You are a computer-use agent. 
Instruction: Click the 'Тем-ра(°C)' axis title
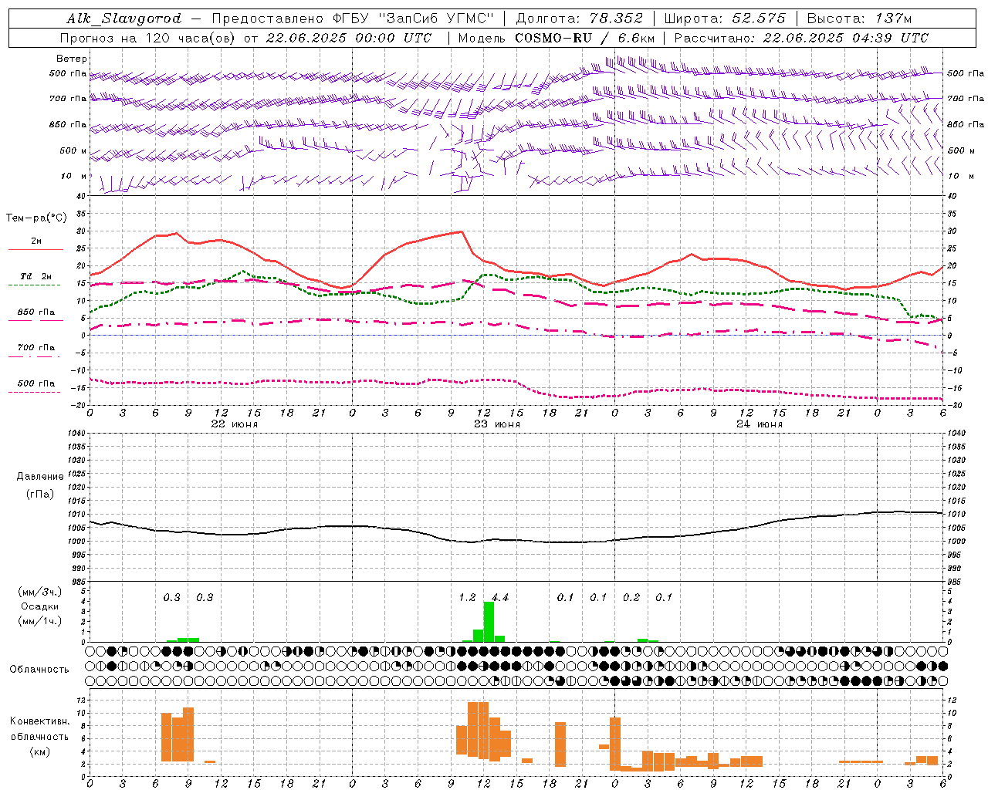pyautogui.click(x=36, y=218)
